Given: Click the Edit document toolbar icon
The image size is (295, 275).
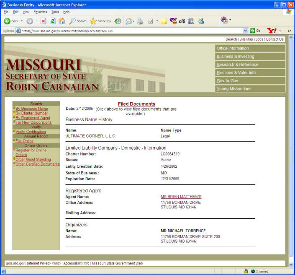Looking at the screenshot, I should [x=150, y=21].
